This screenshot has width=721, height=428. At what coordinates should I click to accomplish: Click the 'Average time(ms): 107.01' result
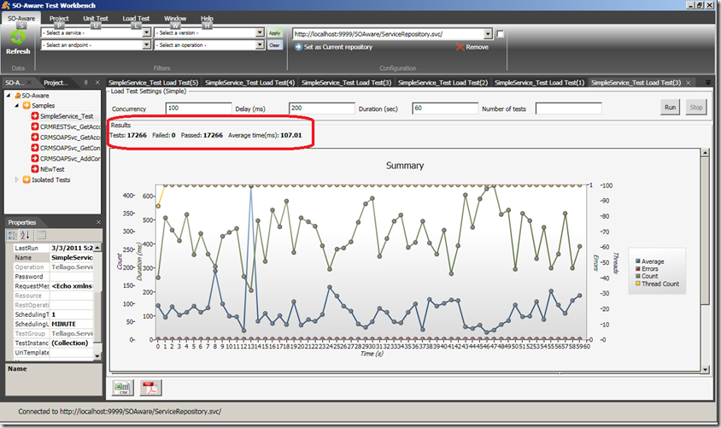[x=265, y=135]
